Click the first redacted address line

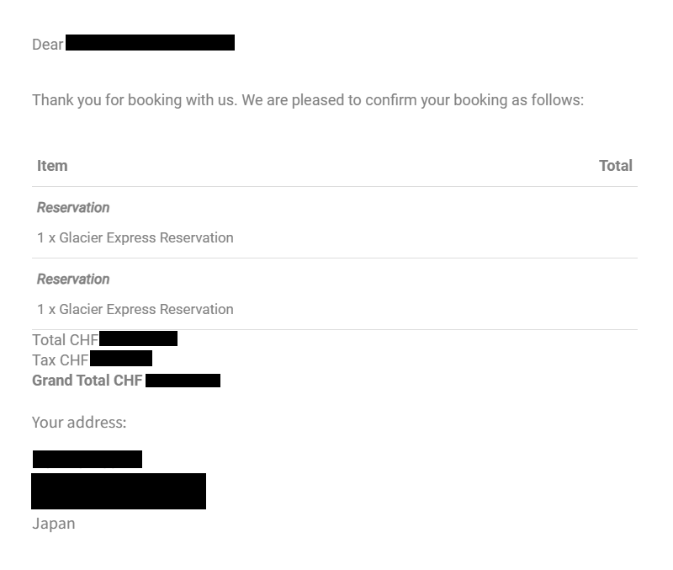tap(87, 459)
